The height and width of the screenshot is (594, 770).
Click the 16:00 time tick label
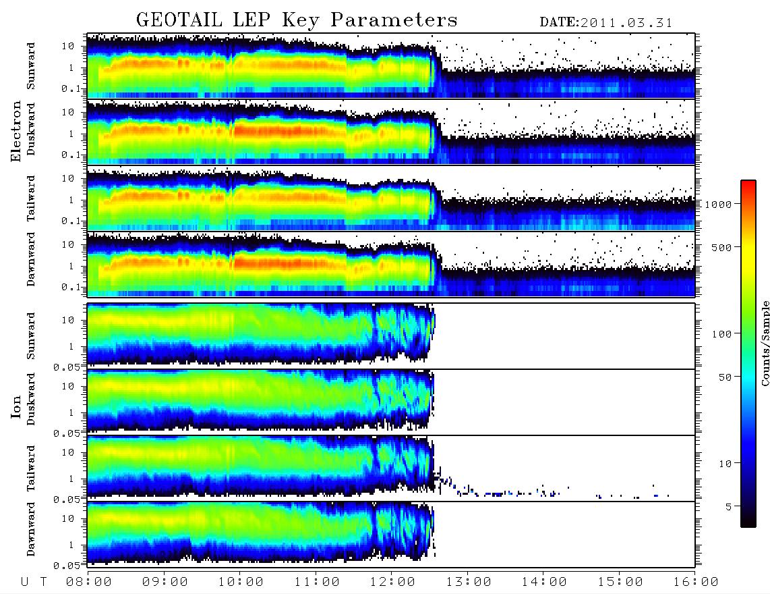(696, 582)
